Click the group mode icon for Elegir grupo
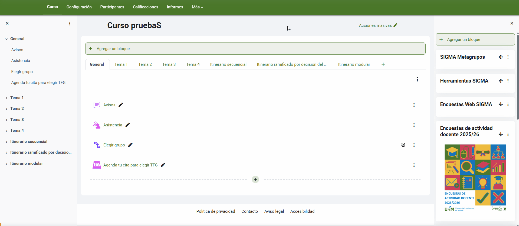 click(403, 145)
